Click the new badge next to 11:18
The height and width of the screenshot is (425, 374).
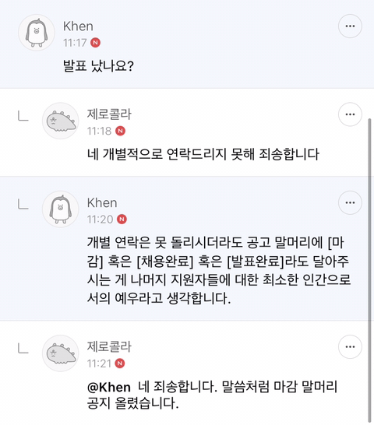(120, 131)
